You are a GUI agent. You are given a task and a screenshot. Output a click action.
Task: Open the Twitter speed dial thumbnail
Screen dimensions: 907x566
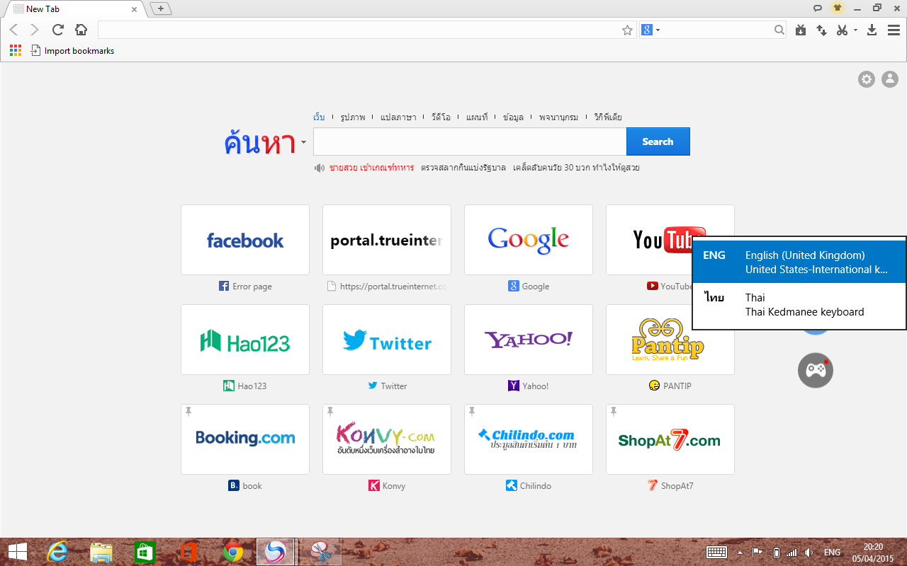click(387, 340)
